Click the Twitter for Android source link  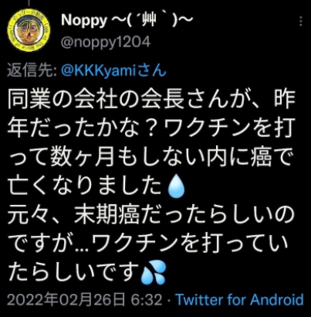point(239,300)
